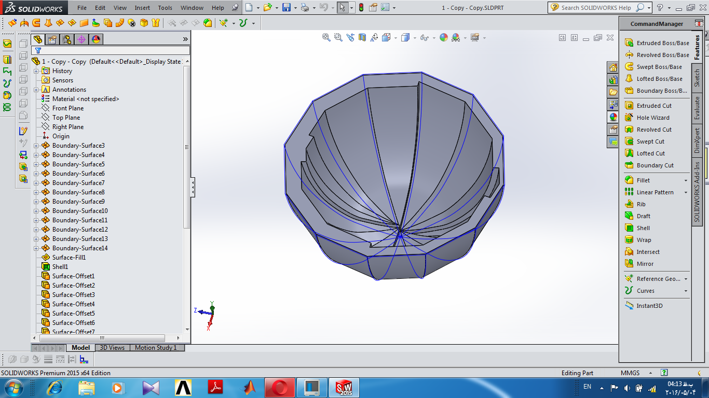Screen dimensions: 709x398
Task: Select Surface-Fill1 in the feature tree
Action: point(69,258)
